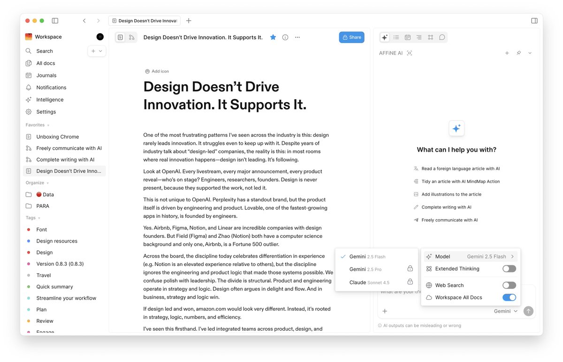
Task: Open document info icon
Action: click(285, 37)
